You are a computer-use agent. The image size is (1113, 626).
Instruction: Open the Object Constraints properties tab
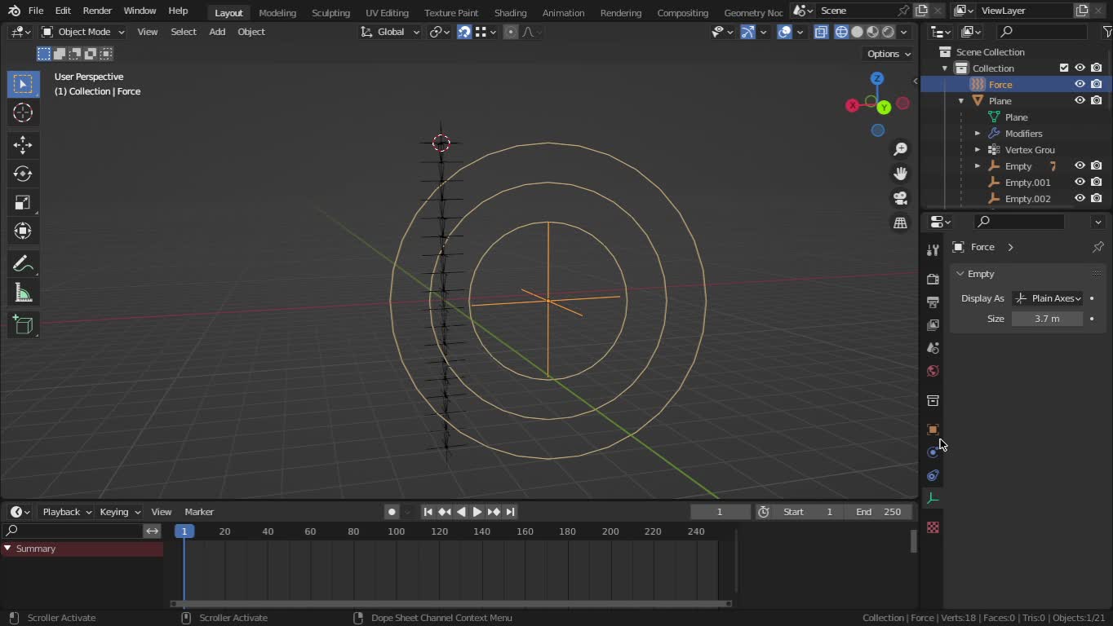pyautogui.click(x=933, y=475)
